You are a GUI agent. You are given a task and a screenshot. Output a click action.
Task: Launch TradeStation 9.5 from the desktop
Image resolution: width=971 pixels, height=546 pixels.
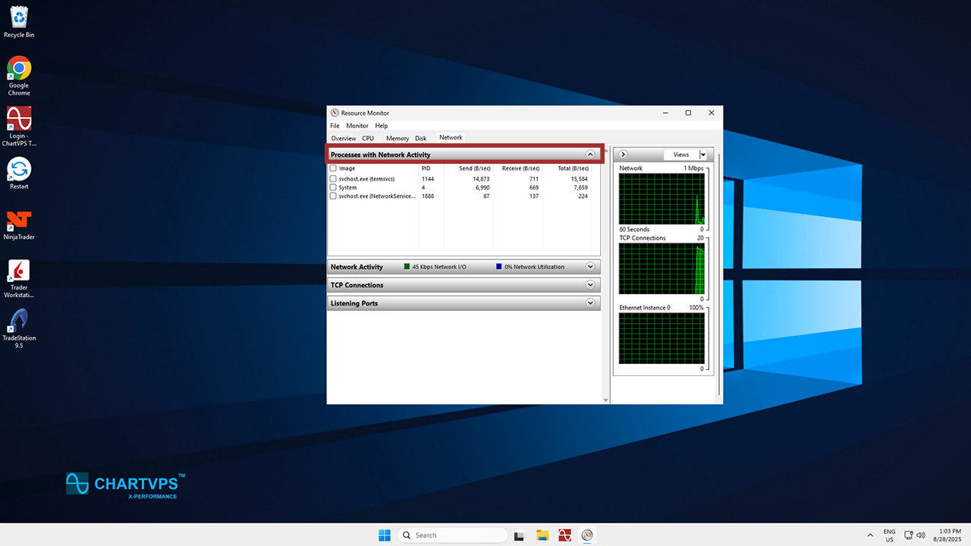[x=19, y=322]
